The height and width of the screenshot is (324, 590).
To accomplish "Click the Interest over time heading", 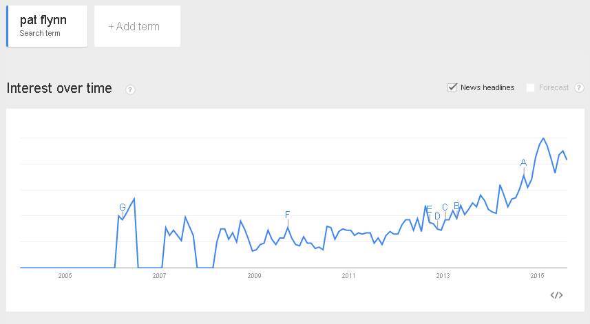I will click(x=59, y=88).
